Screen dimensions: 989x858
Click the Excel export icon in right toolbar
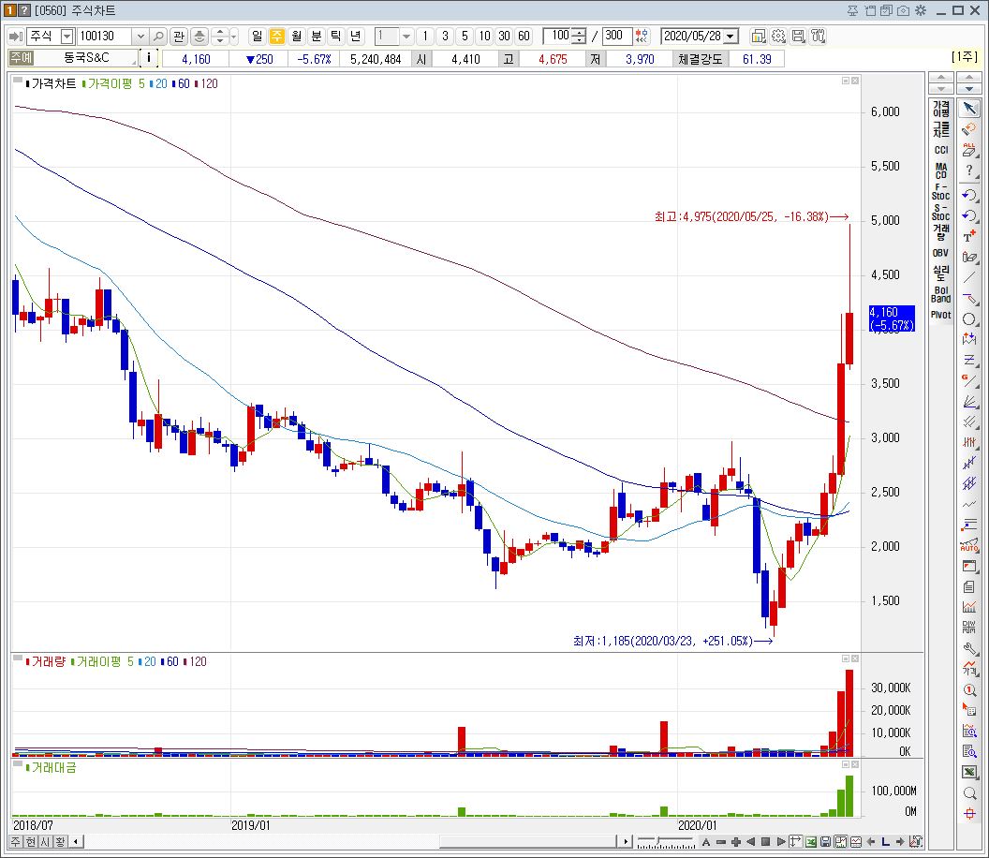(x=969, y=772)
